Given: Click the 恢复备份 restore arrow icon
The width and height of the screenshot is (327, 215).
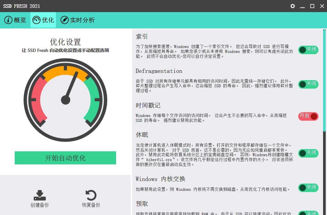Looking at the screenshot, I should point(91,195).
